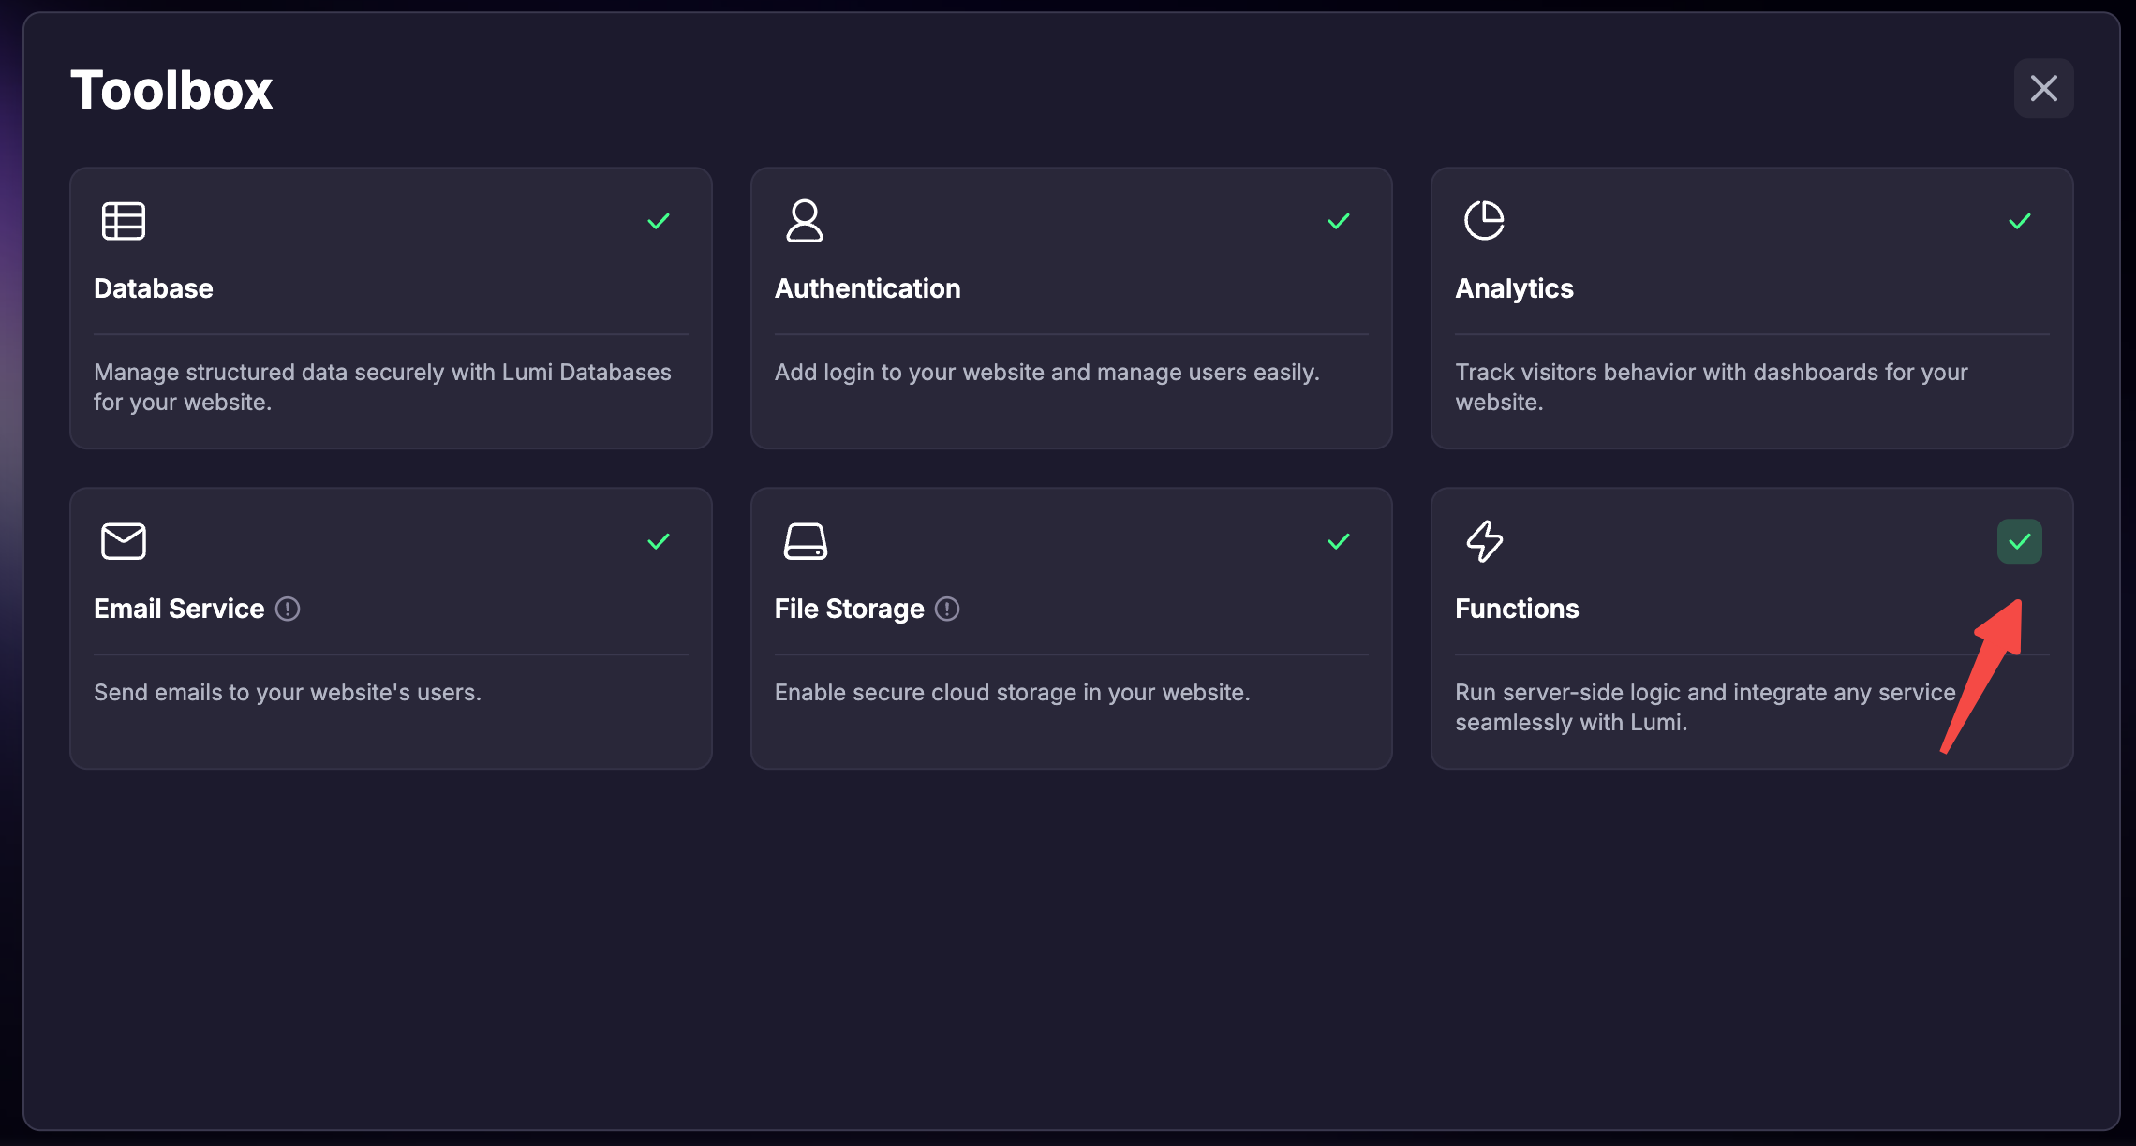Toggle the Database checkmark
The image size is (2136, 1146).
(659, 221)
